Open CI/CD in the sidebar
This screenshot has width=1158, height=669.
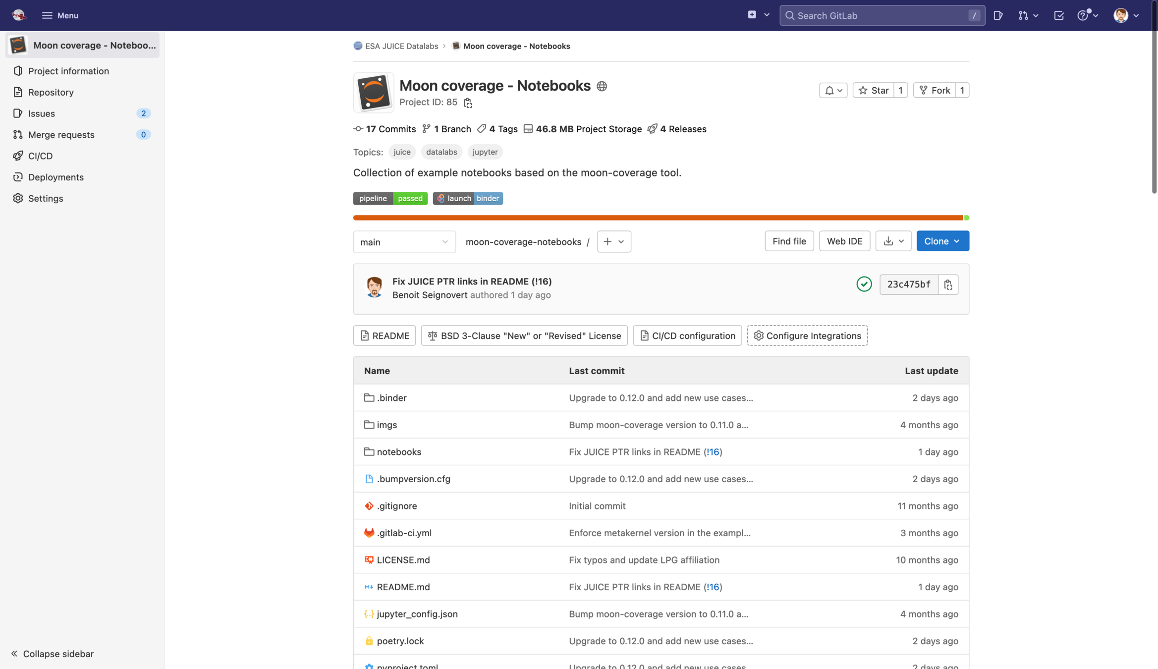pos(40,156)
